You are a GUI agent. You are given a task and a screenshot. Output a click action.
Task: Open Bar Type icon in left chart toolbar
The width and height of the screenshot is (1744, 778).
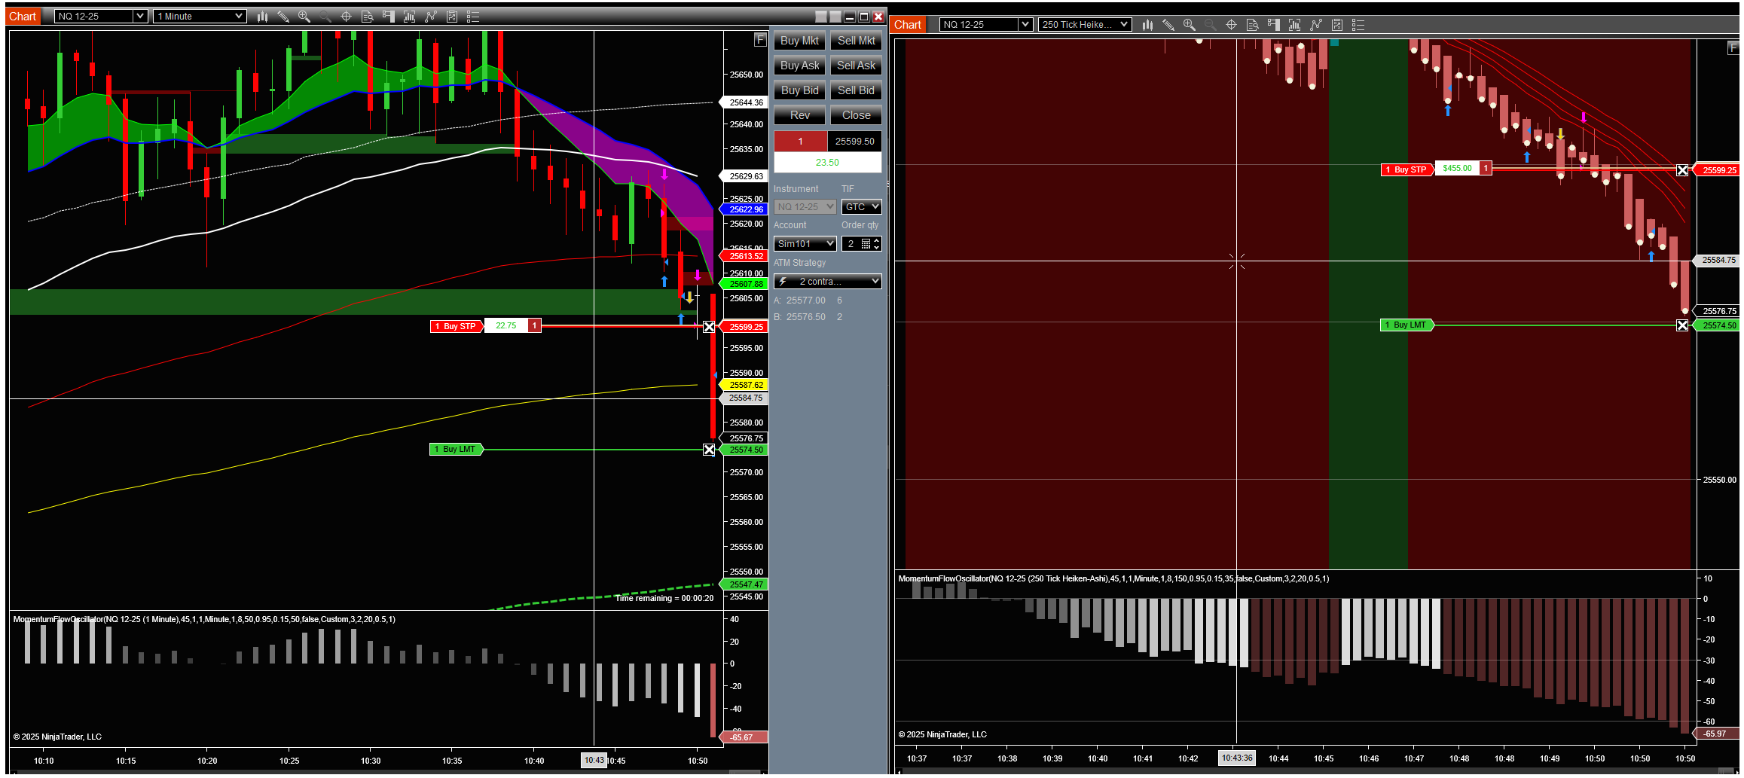point(262,17)
